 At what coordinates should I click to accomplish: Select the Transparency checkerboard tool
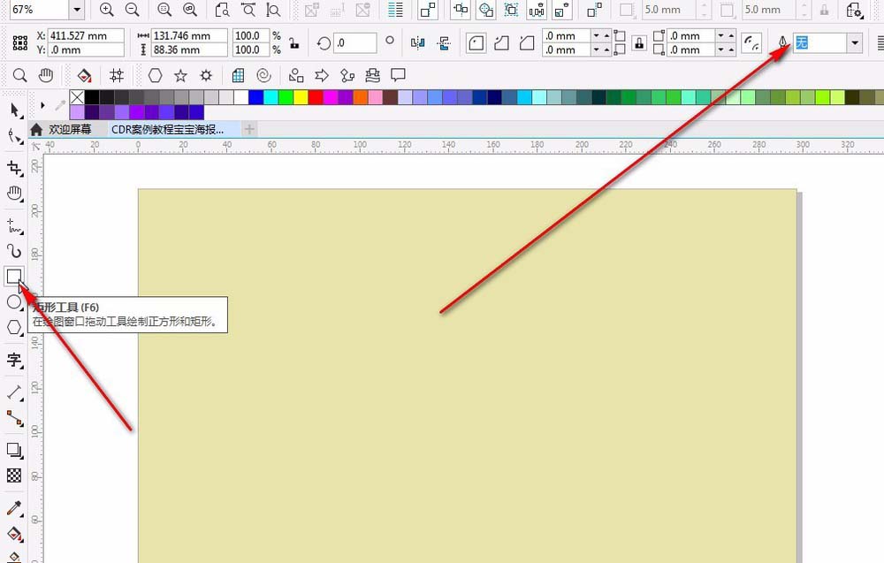pos(14,476)
